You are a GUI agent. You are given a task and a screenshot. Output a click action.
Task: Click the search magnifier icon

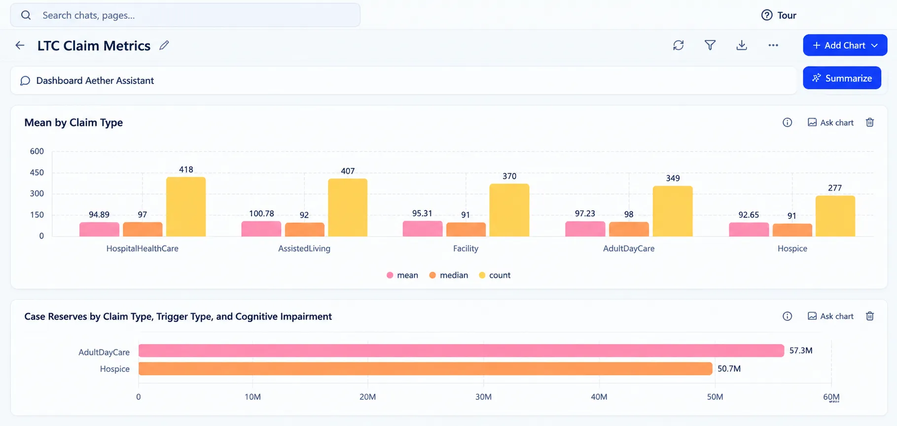point(26,15)
